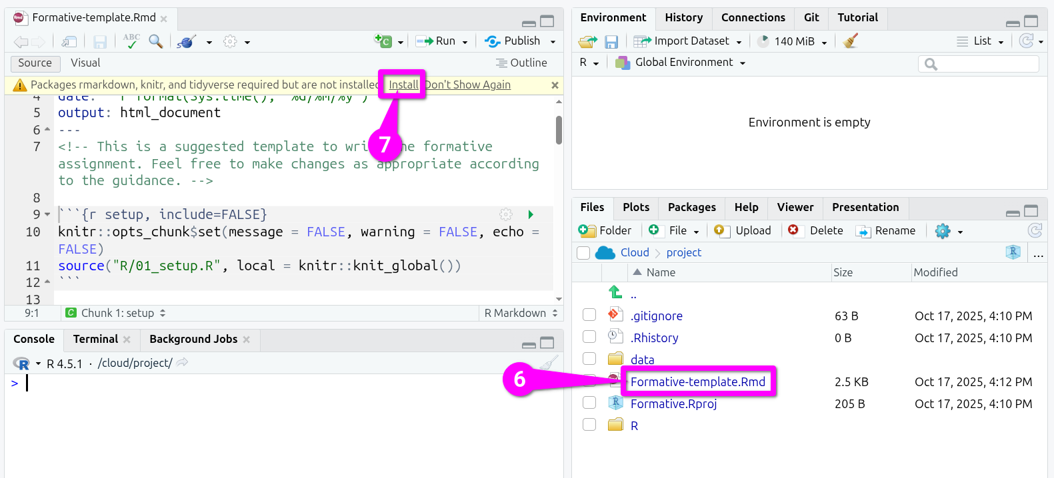Toggle the select-all files checkbox
The width and height of the screenshot is (1054, 478).
click(x=583, y=253)
